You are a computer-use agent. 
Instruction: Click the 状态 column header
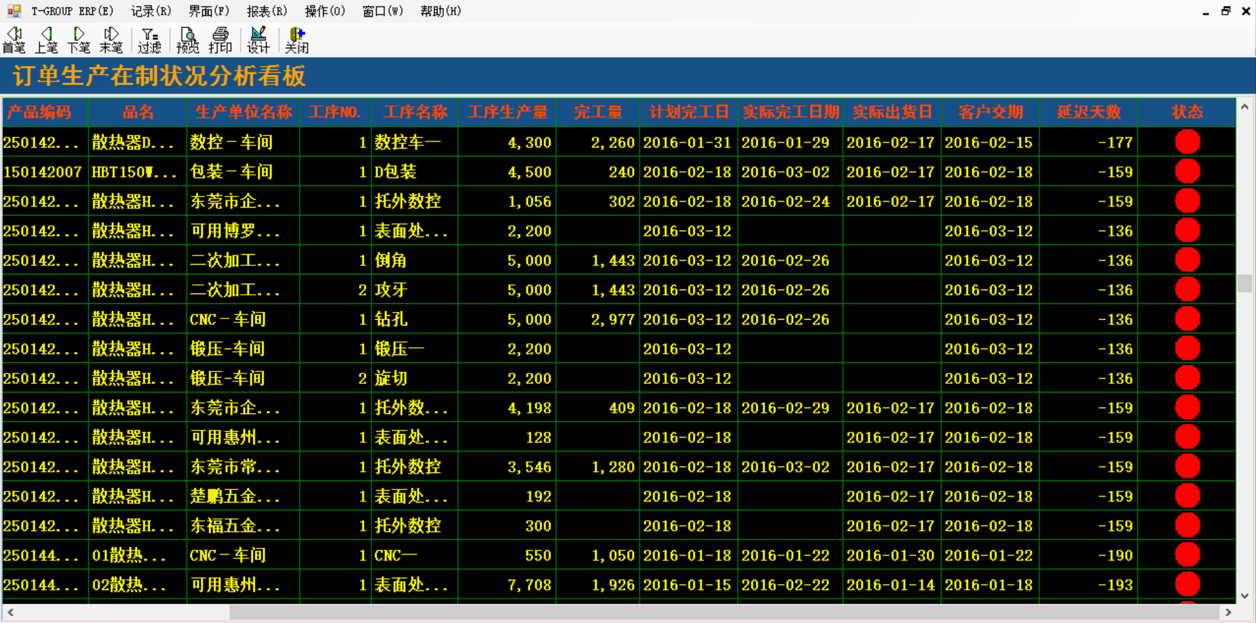[x=1187, y=112]
